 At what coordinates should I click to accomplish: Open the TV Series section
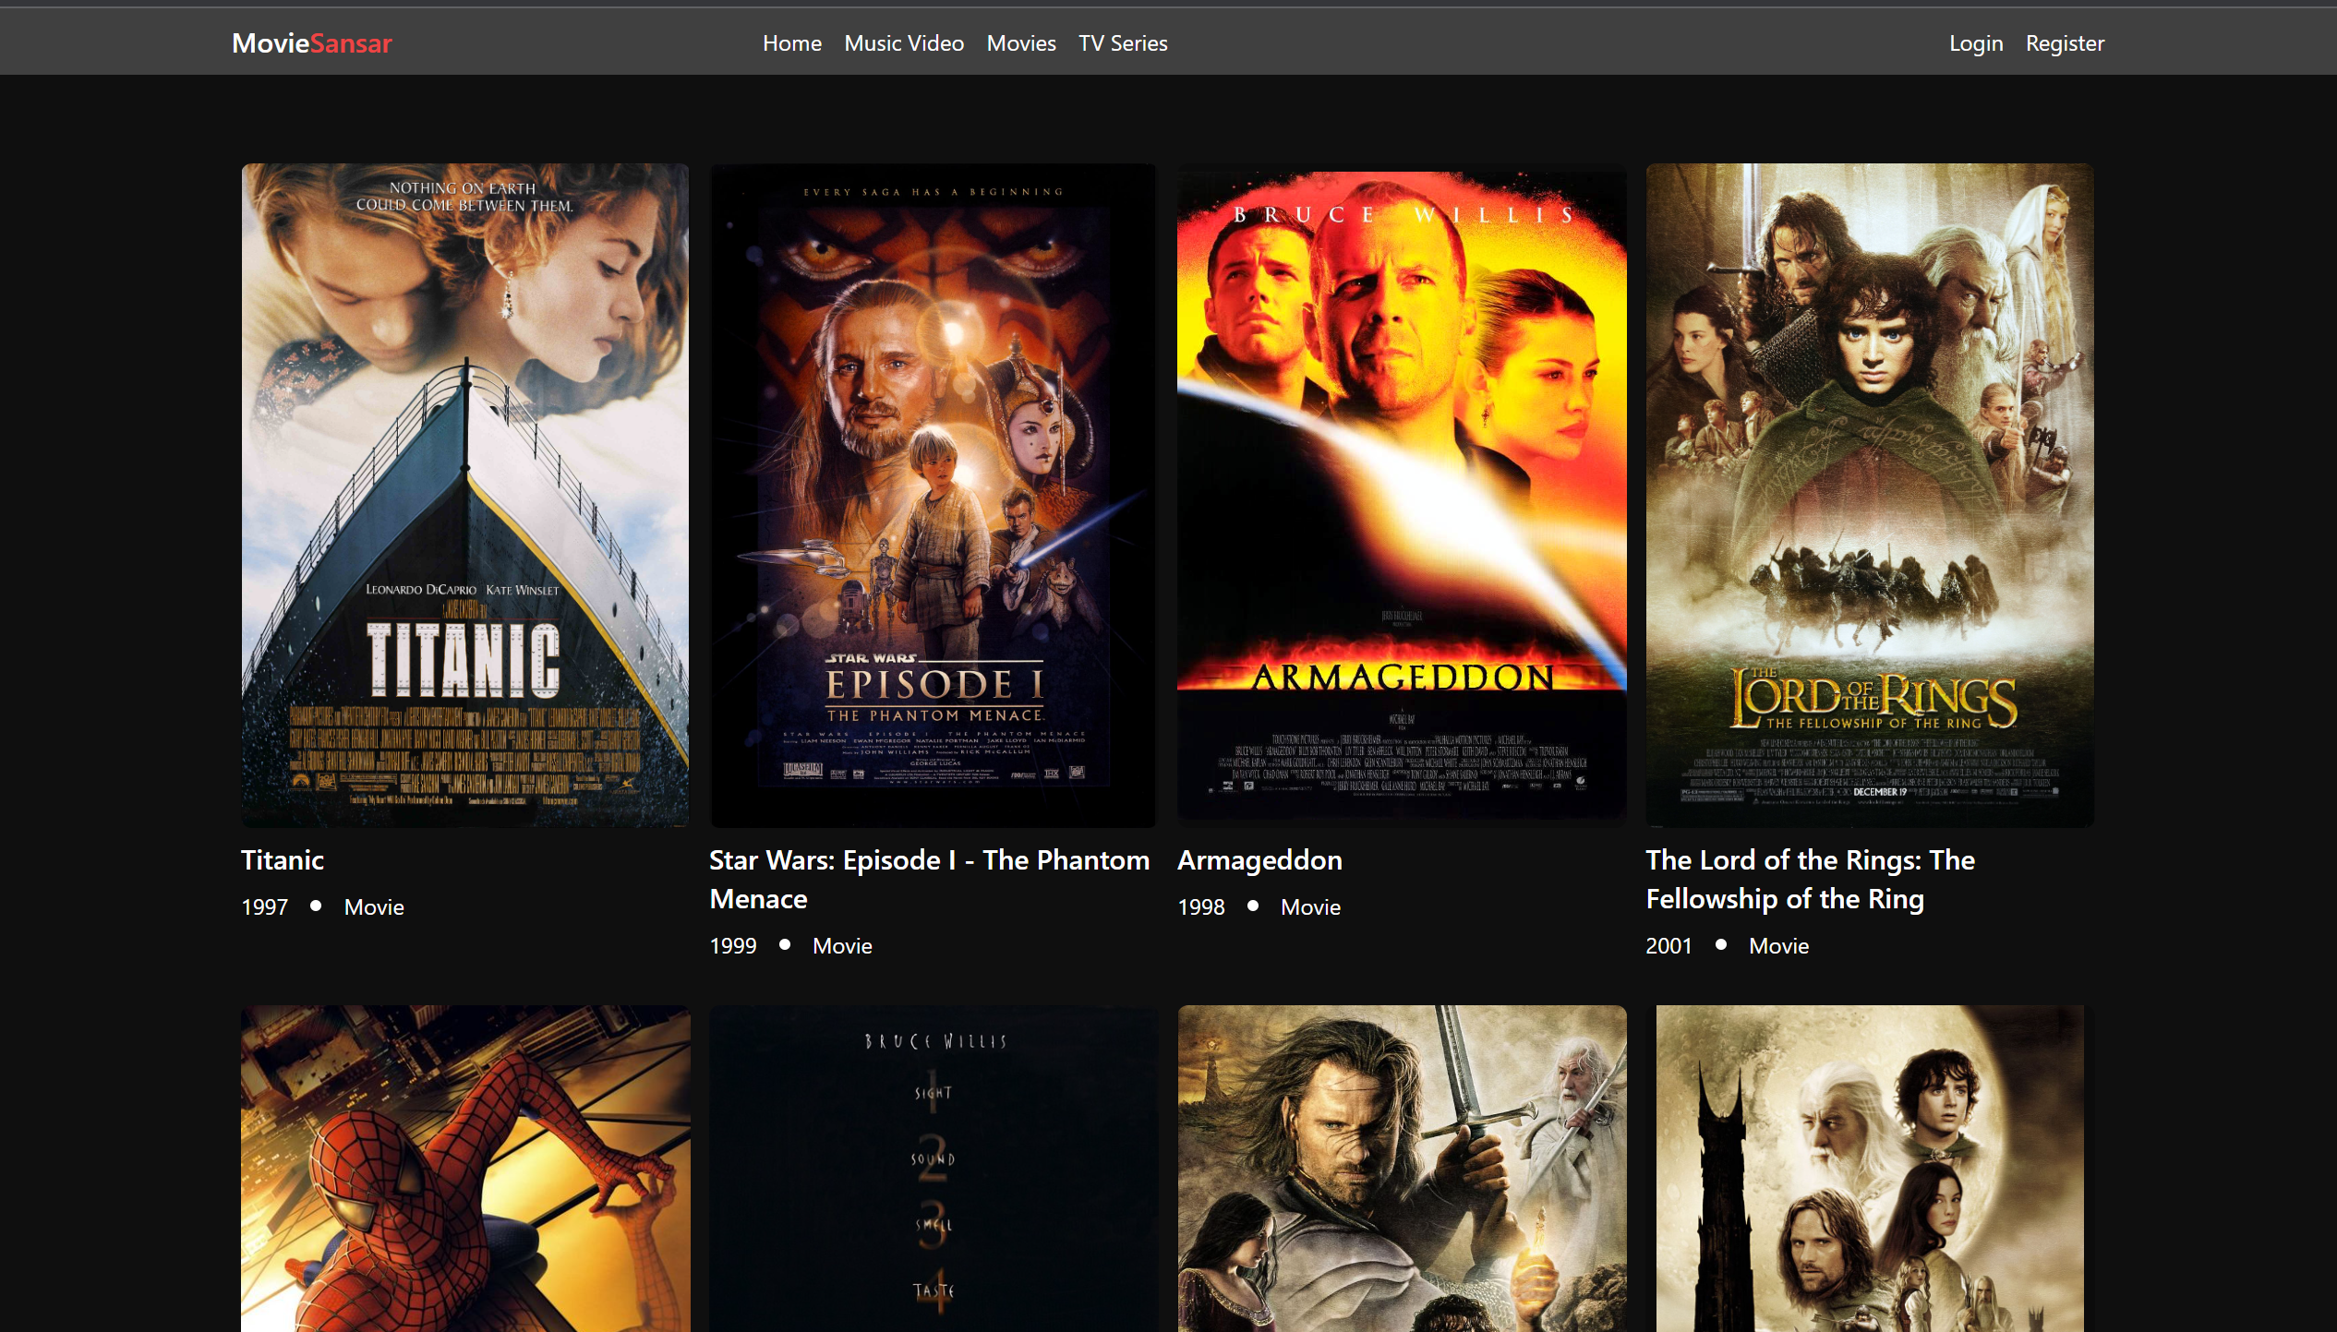click(1123, 43)
